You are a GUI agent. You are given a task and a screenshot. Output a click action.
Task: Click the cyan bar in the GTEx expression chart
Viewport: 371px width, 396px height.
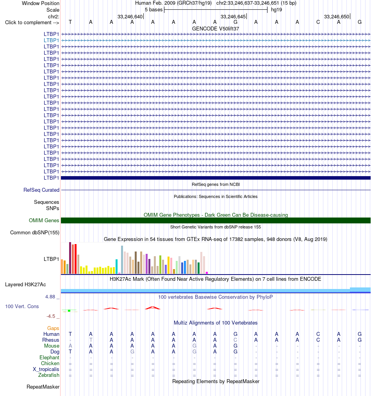(x=116, y=266)
